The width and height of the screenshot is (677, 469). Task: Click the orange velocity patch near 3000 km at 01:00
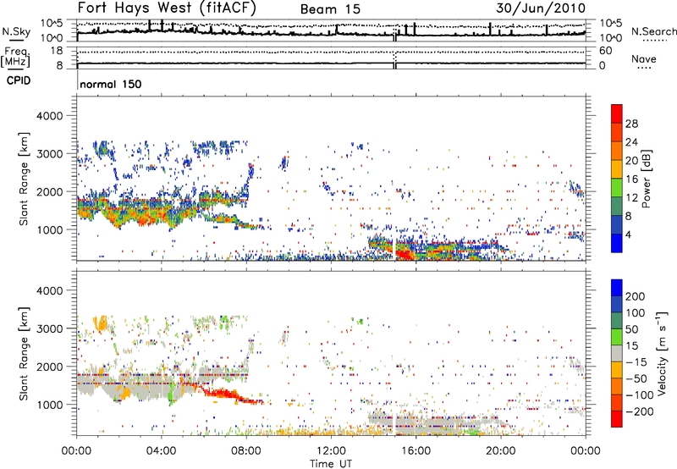pos(102,323)
